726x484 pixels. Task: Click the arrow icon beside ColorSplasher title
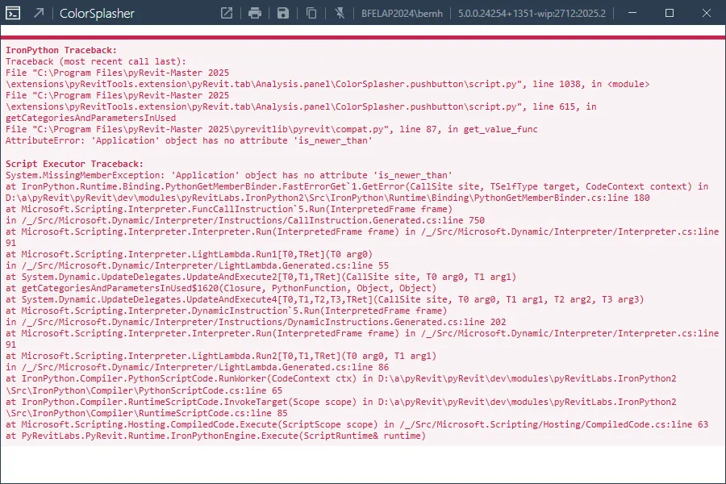pyautogui.click(x=39, y=13)
